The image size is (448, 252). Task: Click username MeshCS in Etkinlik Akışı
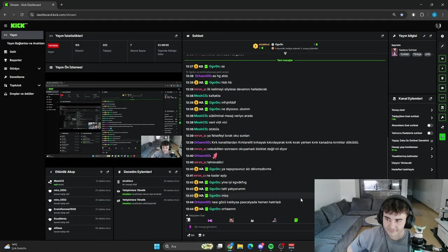(59, 181)
